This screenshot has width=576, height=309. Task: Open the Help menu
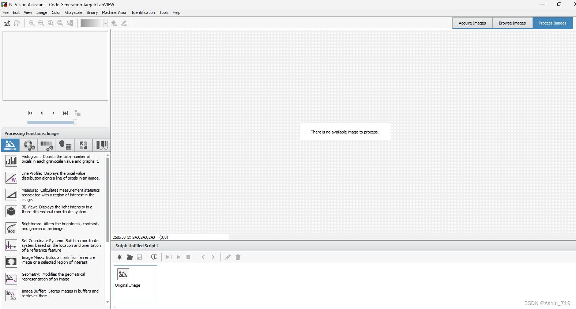click(177, 12)
